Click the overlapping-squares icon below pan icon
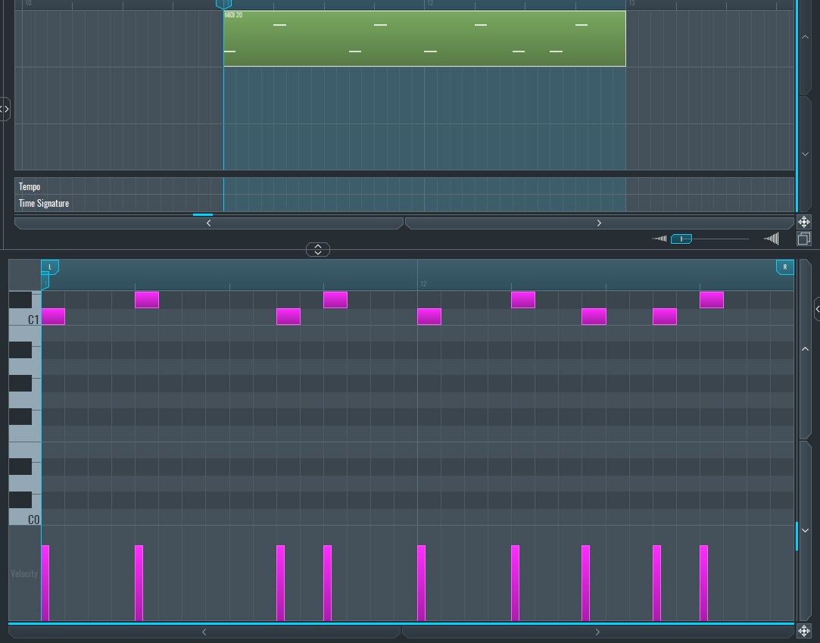 pyautogui.click(x=804, y=239)
